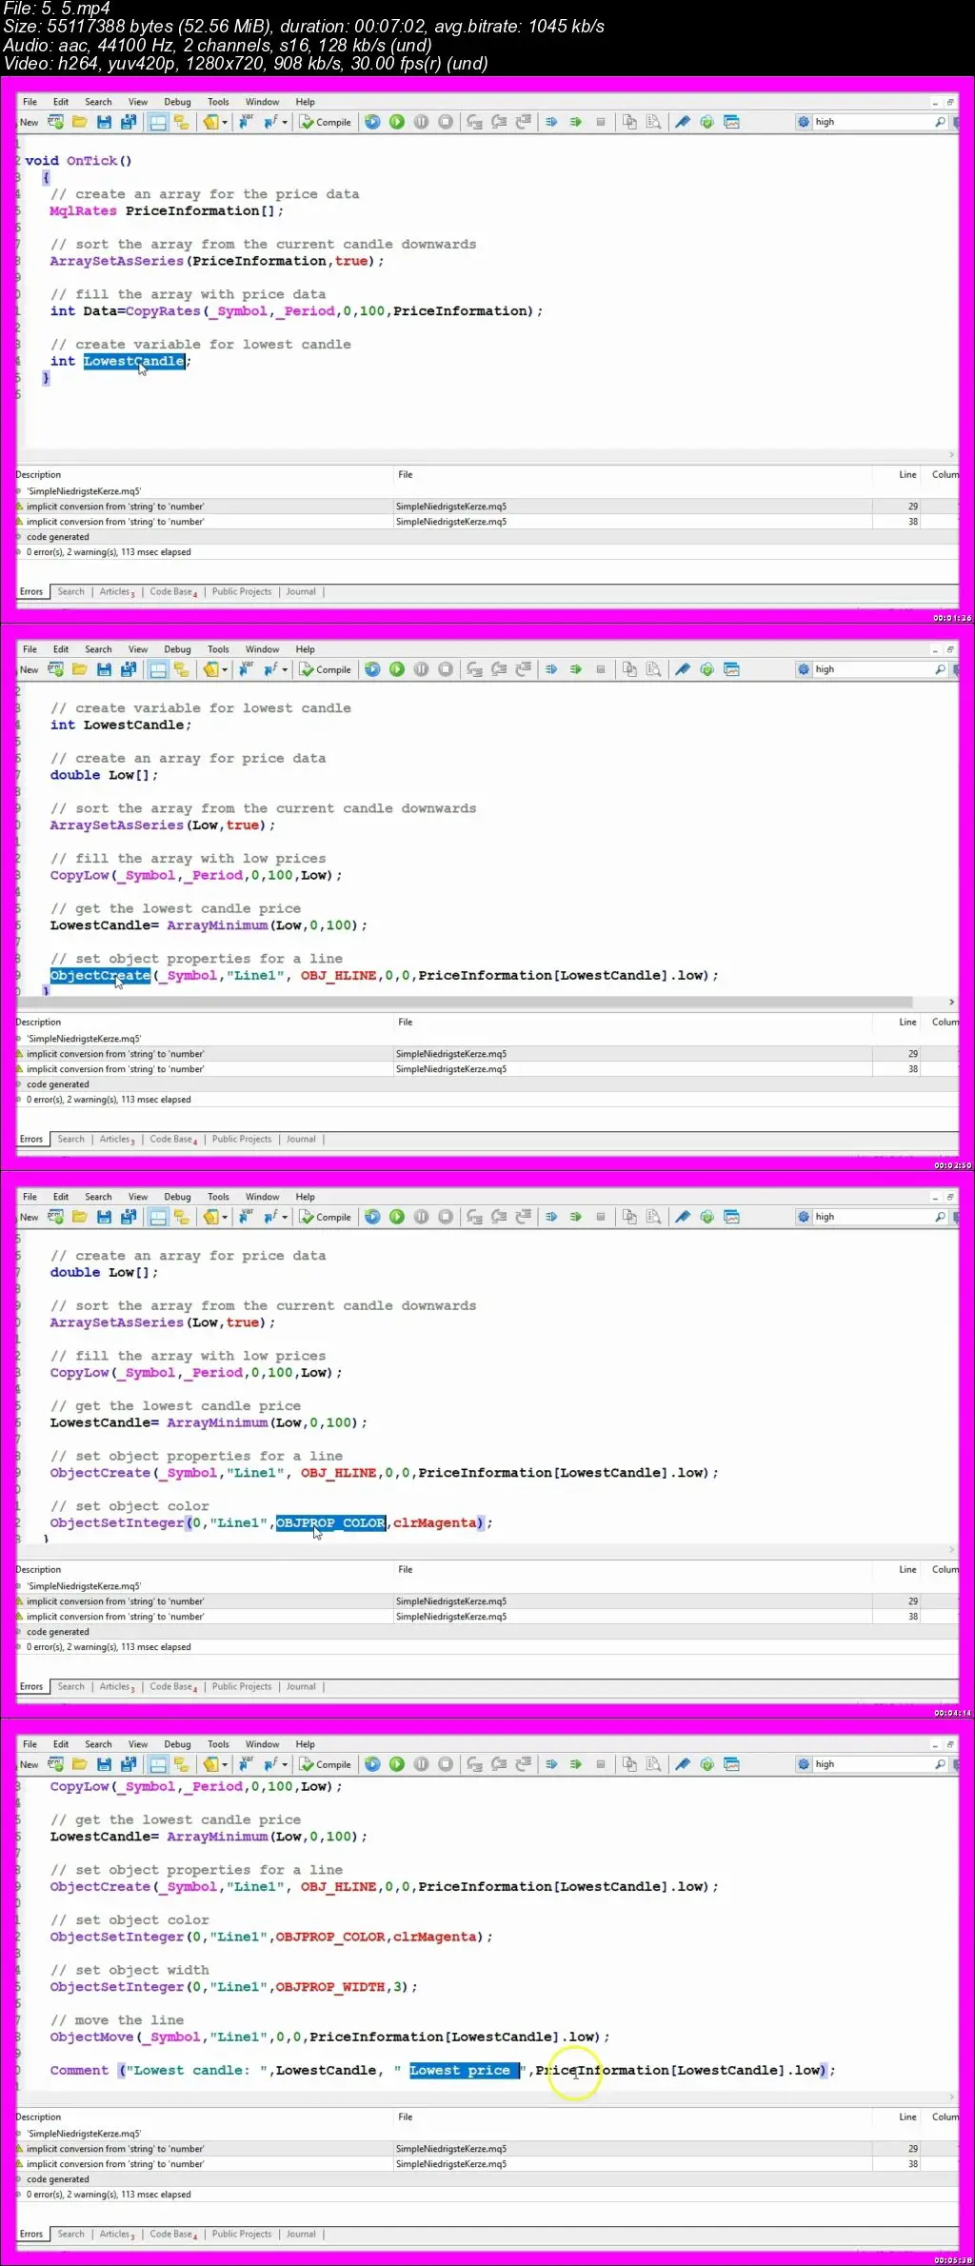Screen dimensions: 975x2266
Task: Click the File column header in the 00:04:14 frame
Action: [x=406, y=1570]
